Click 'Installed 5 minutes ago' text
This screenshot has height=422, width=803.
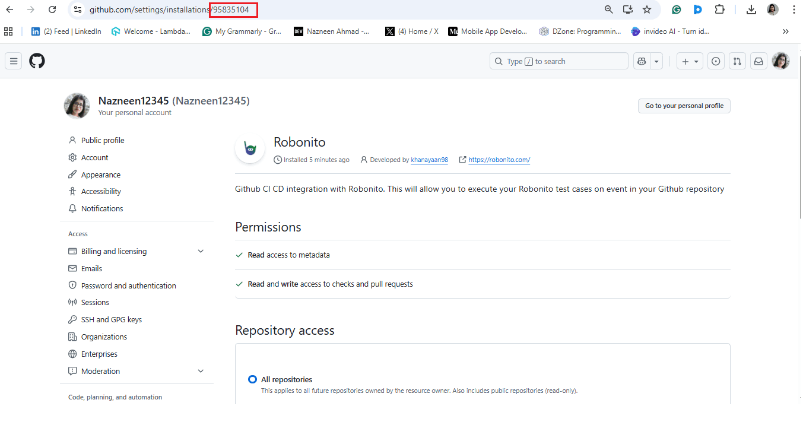click(x=316, y=160)
